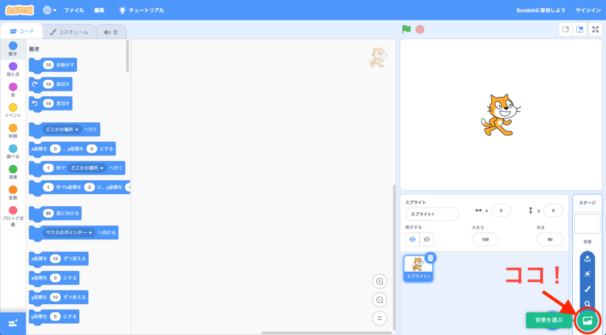
Task: Enter full screen stage mode
Action: pyautogui.click(x=595, y=30)
